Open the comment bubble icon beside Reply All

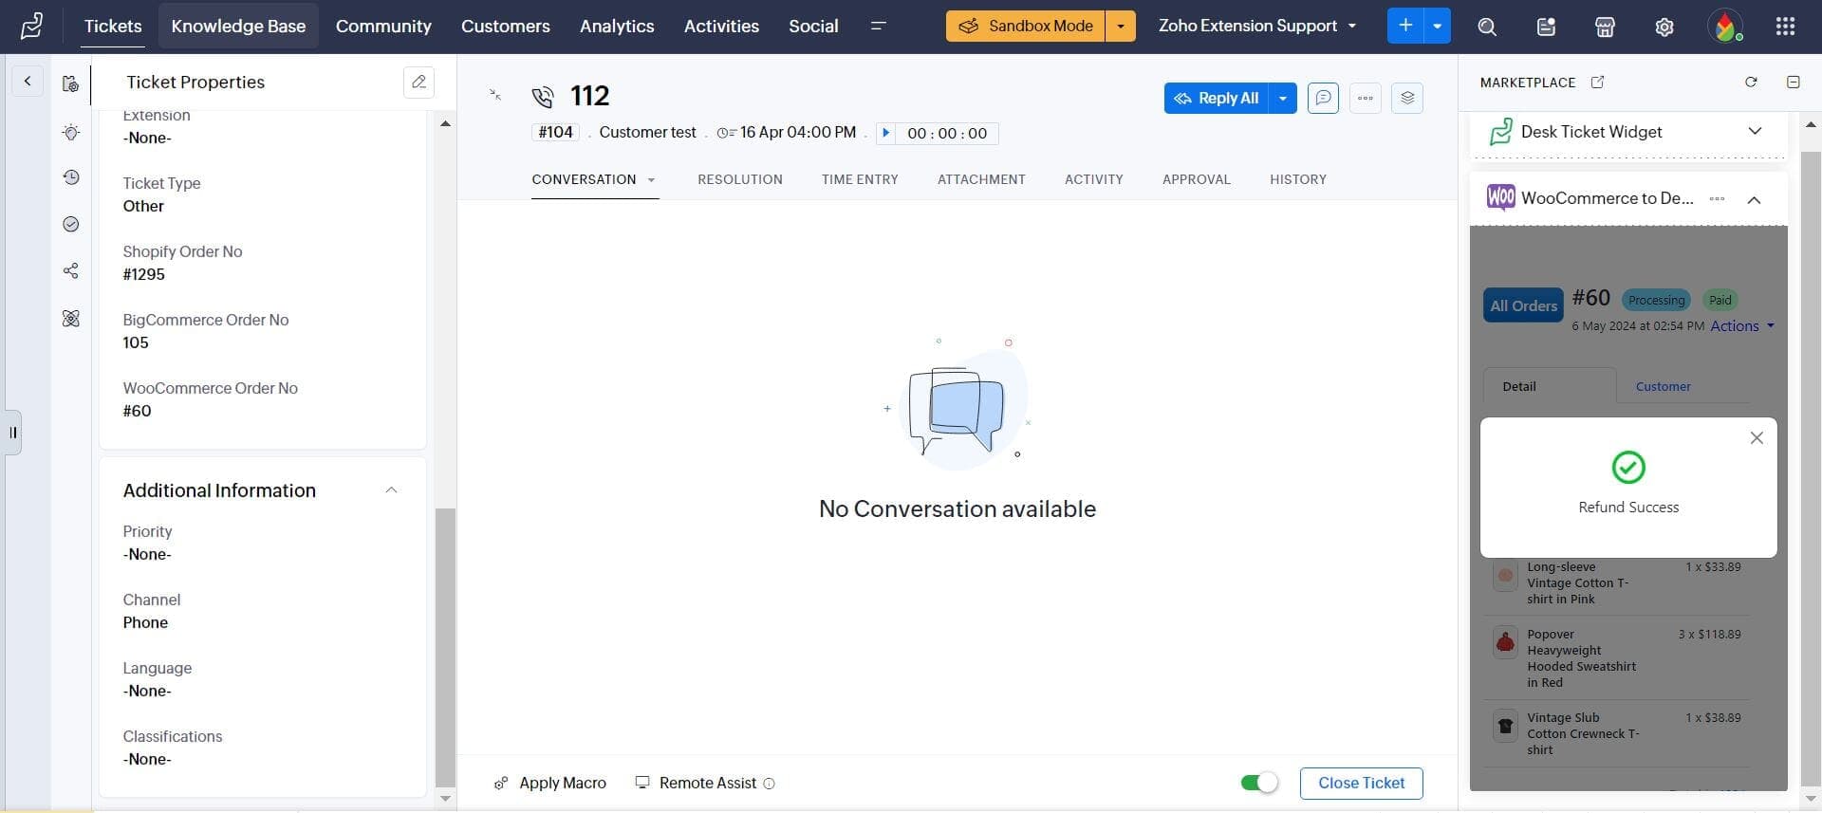[1323, 98]
